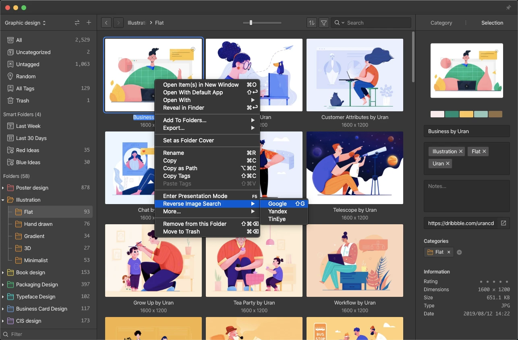This screenshot has height=340, width=518.
Task: Click the Notes text field
Action: (466, 196)
